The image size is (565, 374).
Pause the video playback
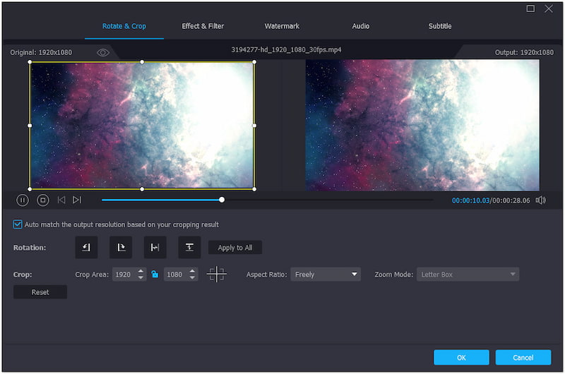23,200
